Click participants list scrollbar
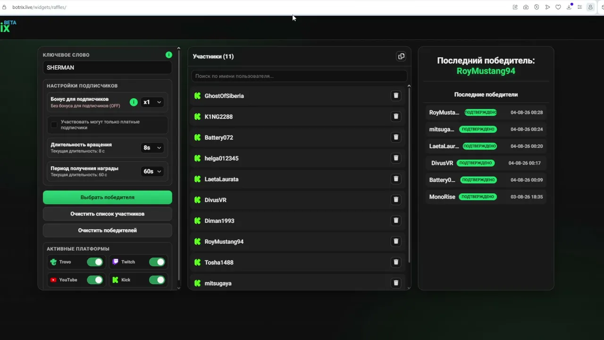 point(409,175)
